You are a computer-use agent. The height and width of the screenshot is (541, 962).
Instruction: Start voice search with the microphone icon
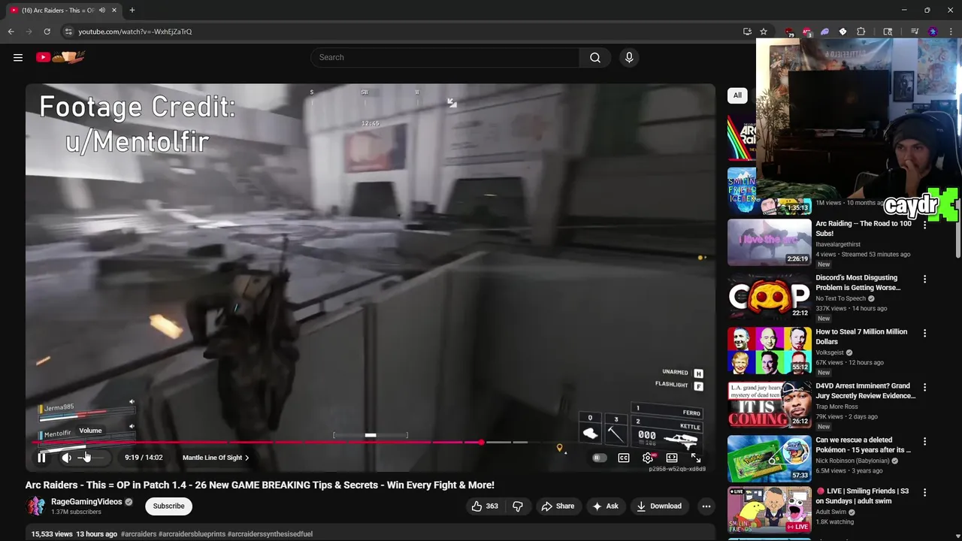(629, 57)
